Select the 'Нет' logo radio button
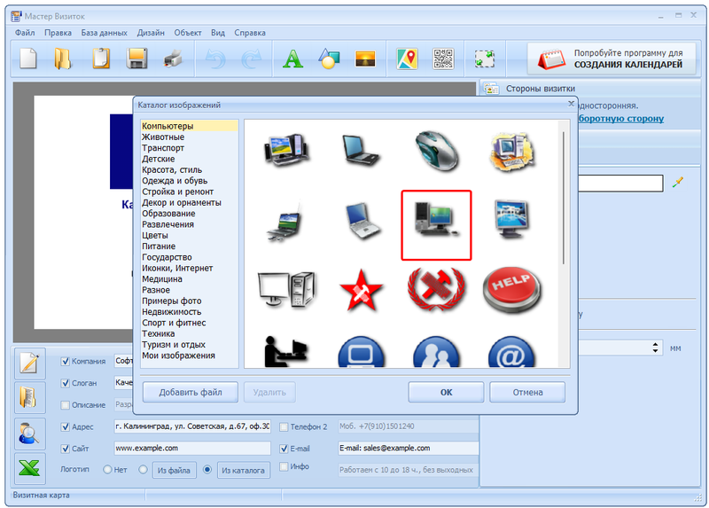 (108, 470)
